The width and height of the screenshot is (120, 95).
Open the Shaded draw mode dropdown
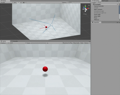click(7, 3)
